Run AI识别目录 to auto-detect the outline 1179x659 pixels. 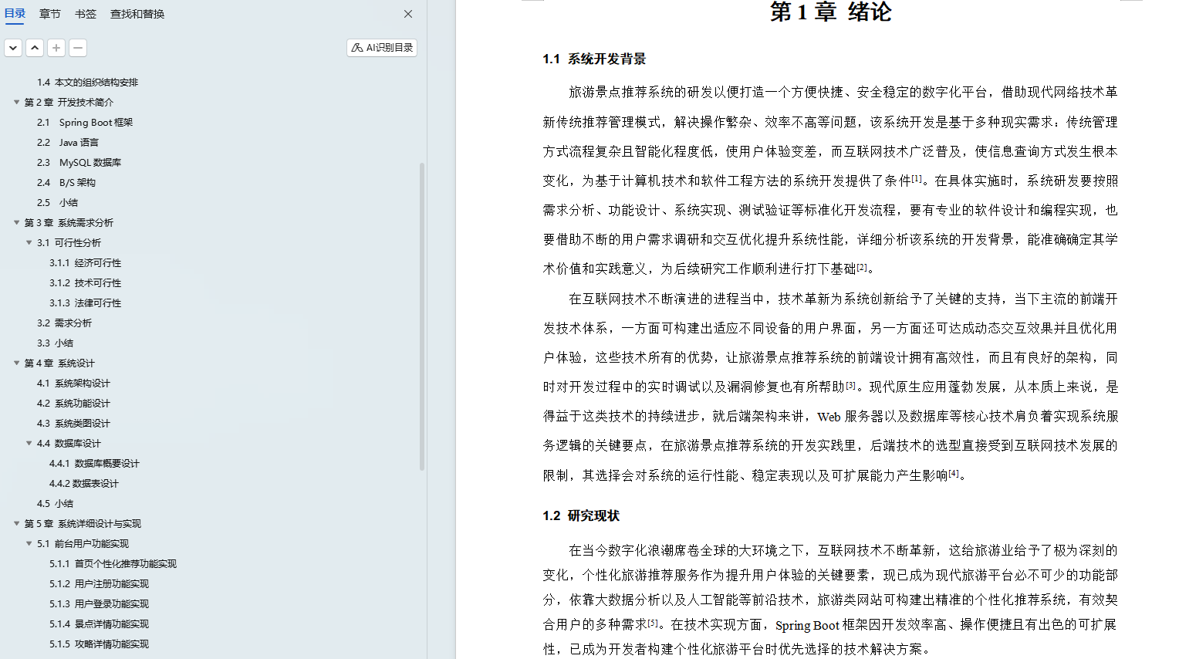[381, 47]
